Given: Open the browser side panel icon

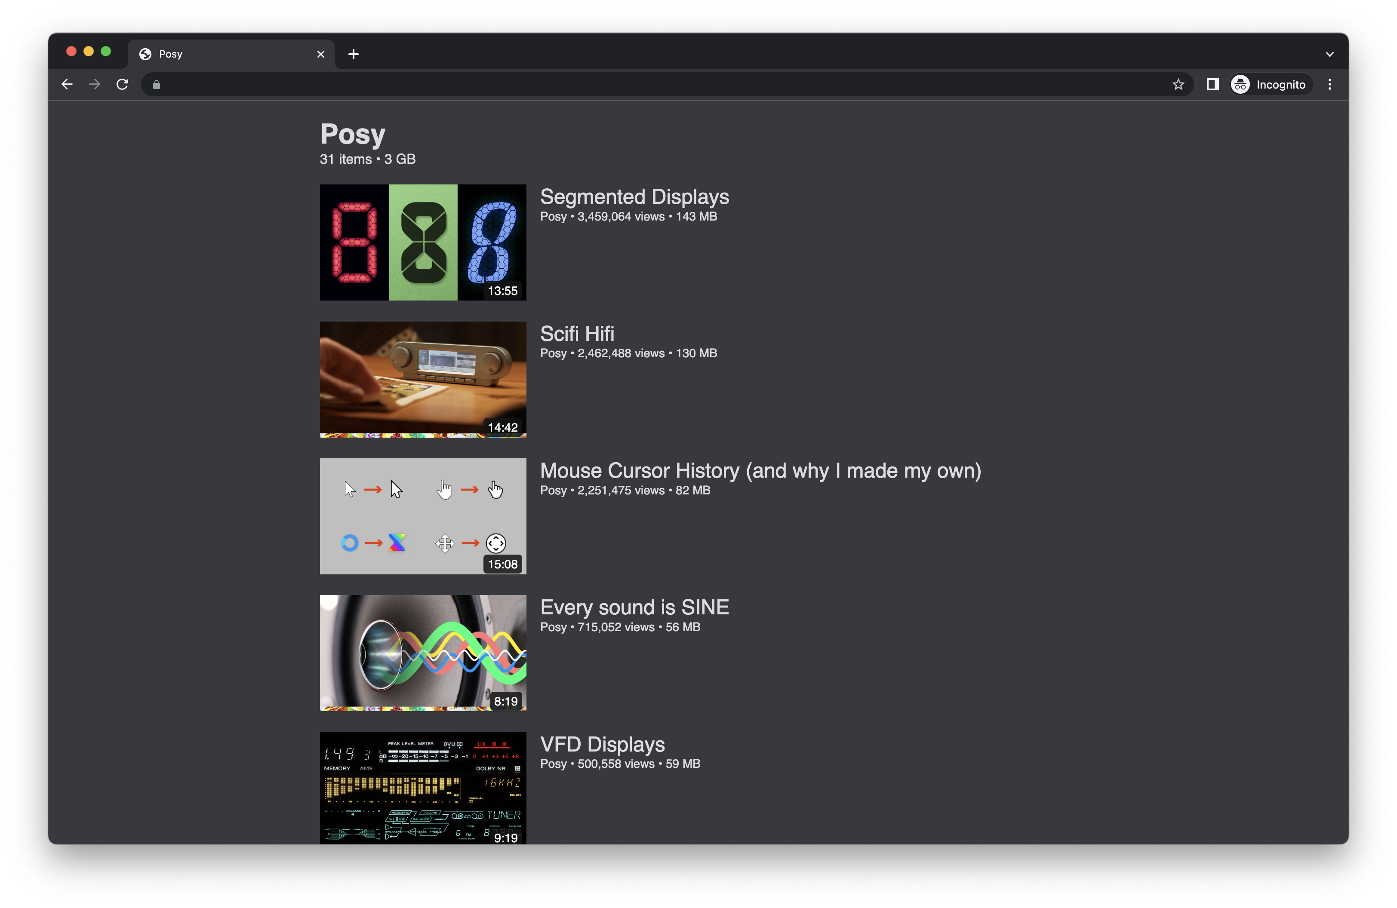Looking at the screenshot, I should point(1212,84).
